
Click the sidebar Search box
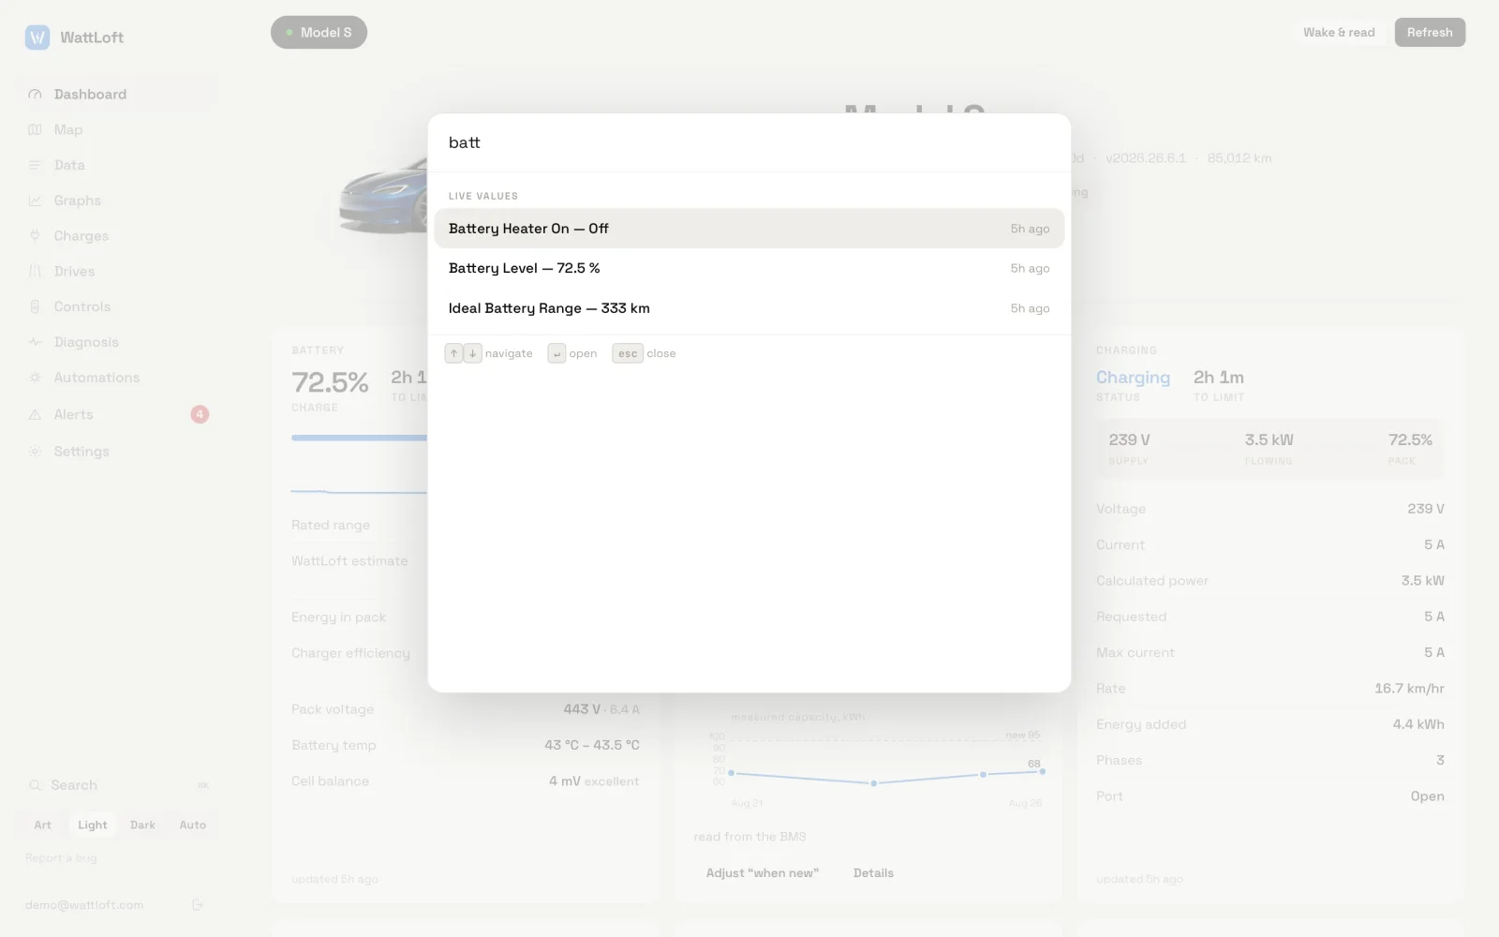pyautogui.click(x=117, y=785)
